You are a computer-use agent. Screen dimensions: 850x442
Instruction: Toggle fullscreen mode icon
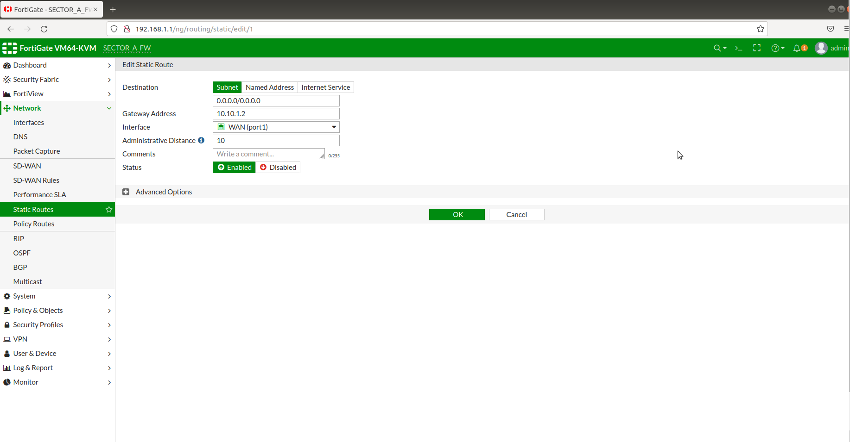(757, 48)
